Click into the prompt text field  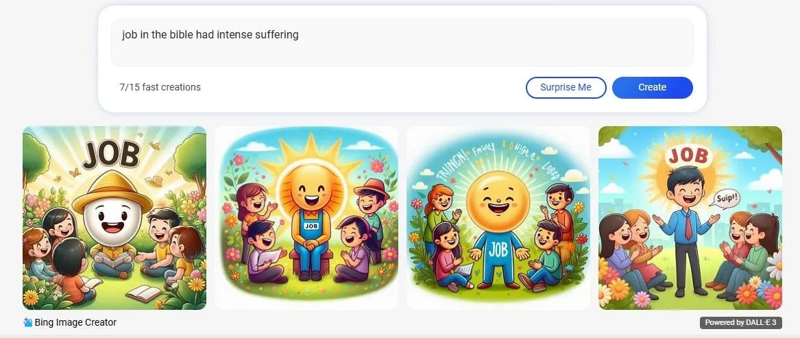click(x=402, y=43)
